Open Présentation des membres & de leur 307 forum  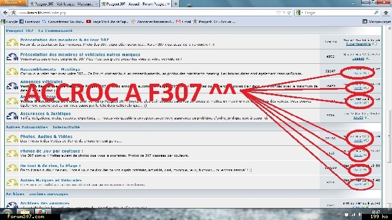[65, 40]
